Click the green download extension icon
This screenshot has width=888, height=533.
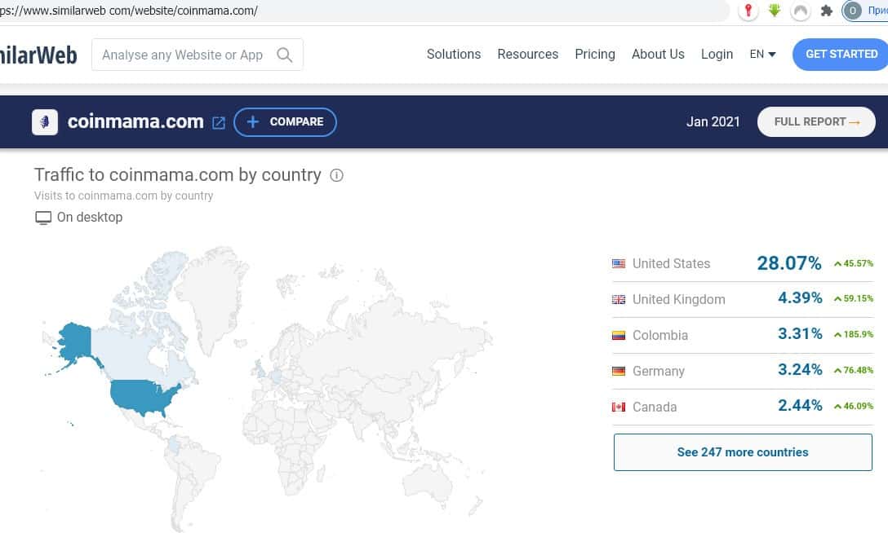tap(775, 11)
